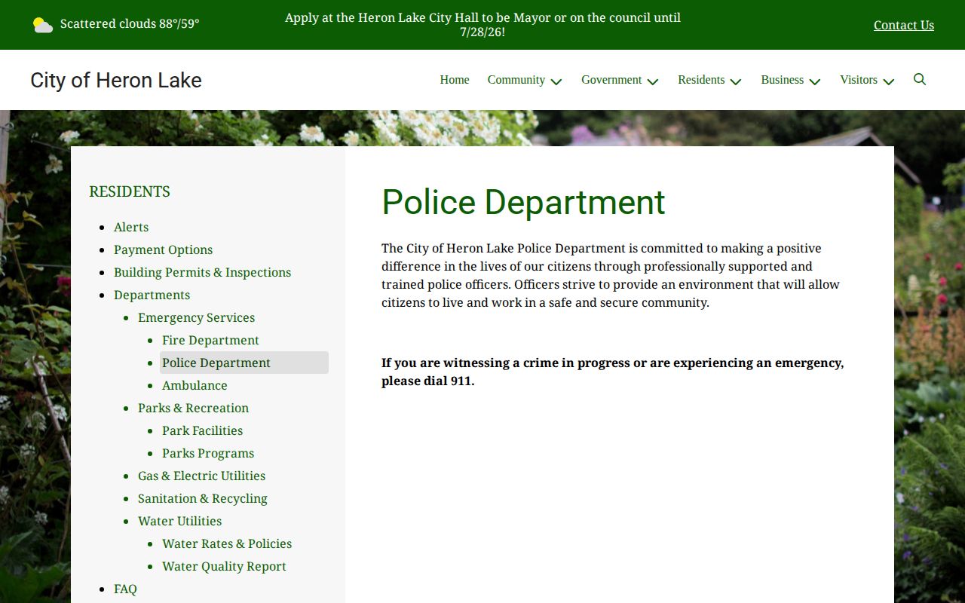This screenshot has width=965, height=603.
Task: Open the Alerts sidebar link
Action: click(x=131, y=227)
